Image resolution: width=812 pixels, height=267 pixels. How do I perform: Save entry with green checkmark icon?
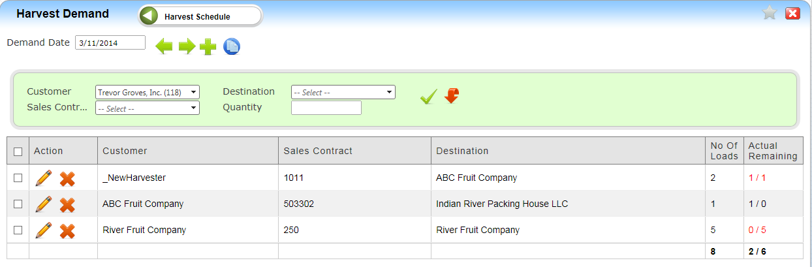click(x=428, y=97)
